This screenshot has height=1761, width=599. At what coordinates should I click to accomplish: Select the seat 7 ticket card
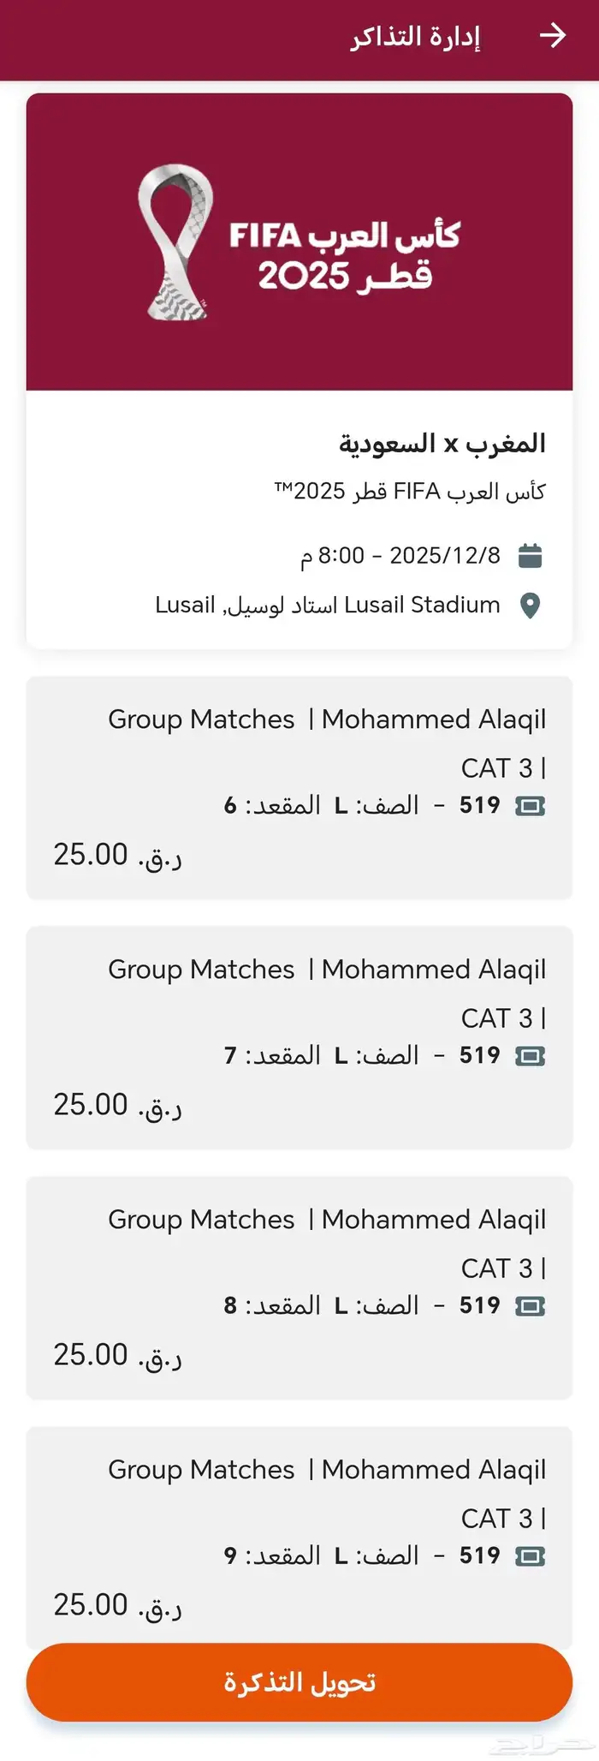(x=299, y=1037)
